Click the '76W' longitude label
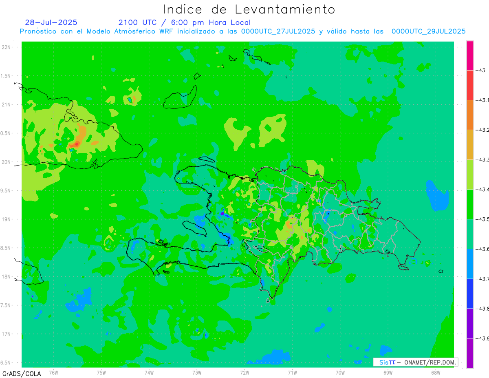The height and width of the screenshot is (378, 489). pyautogui.click(x=53, y=372)
